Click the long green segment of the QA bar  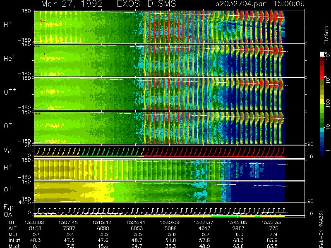pyautogui.click(x=226, y=216)
